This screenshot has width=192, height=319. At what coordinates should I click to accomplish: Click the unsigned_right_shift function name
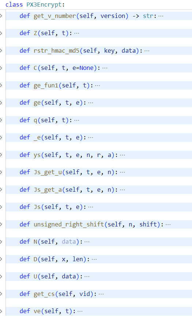click(69, 224)
